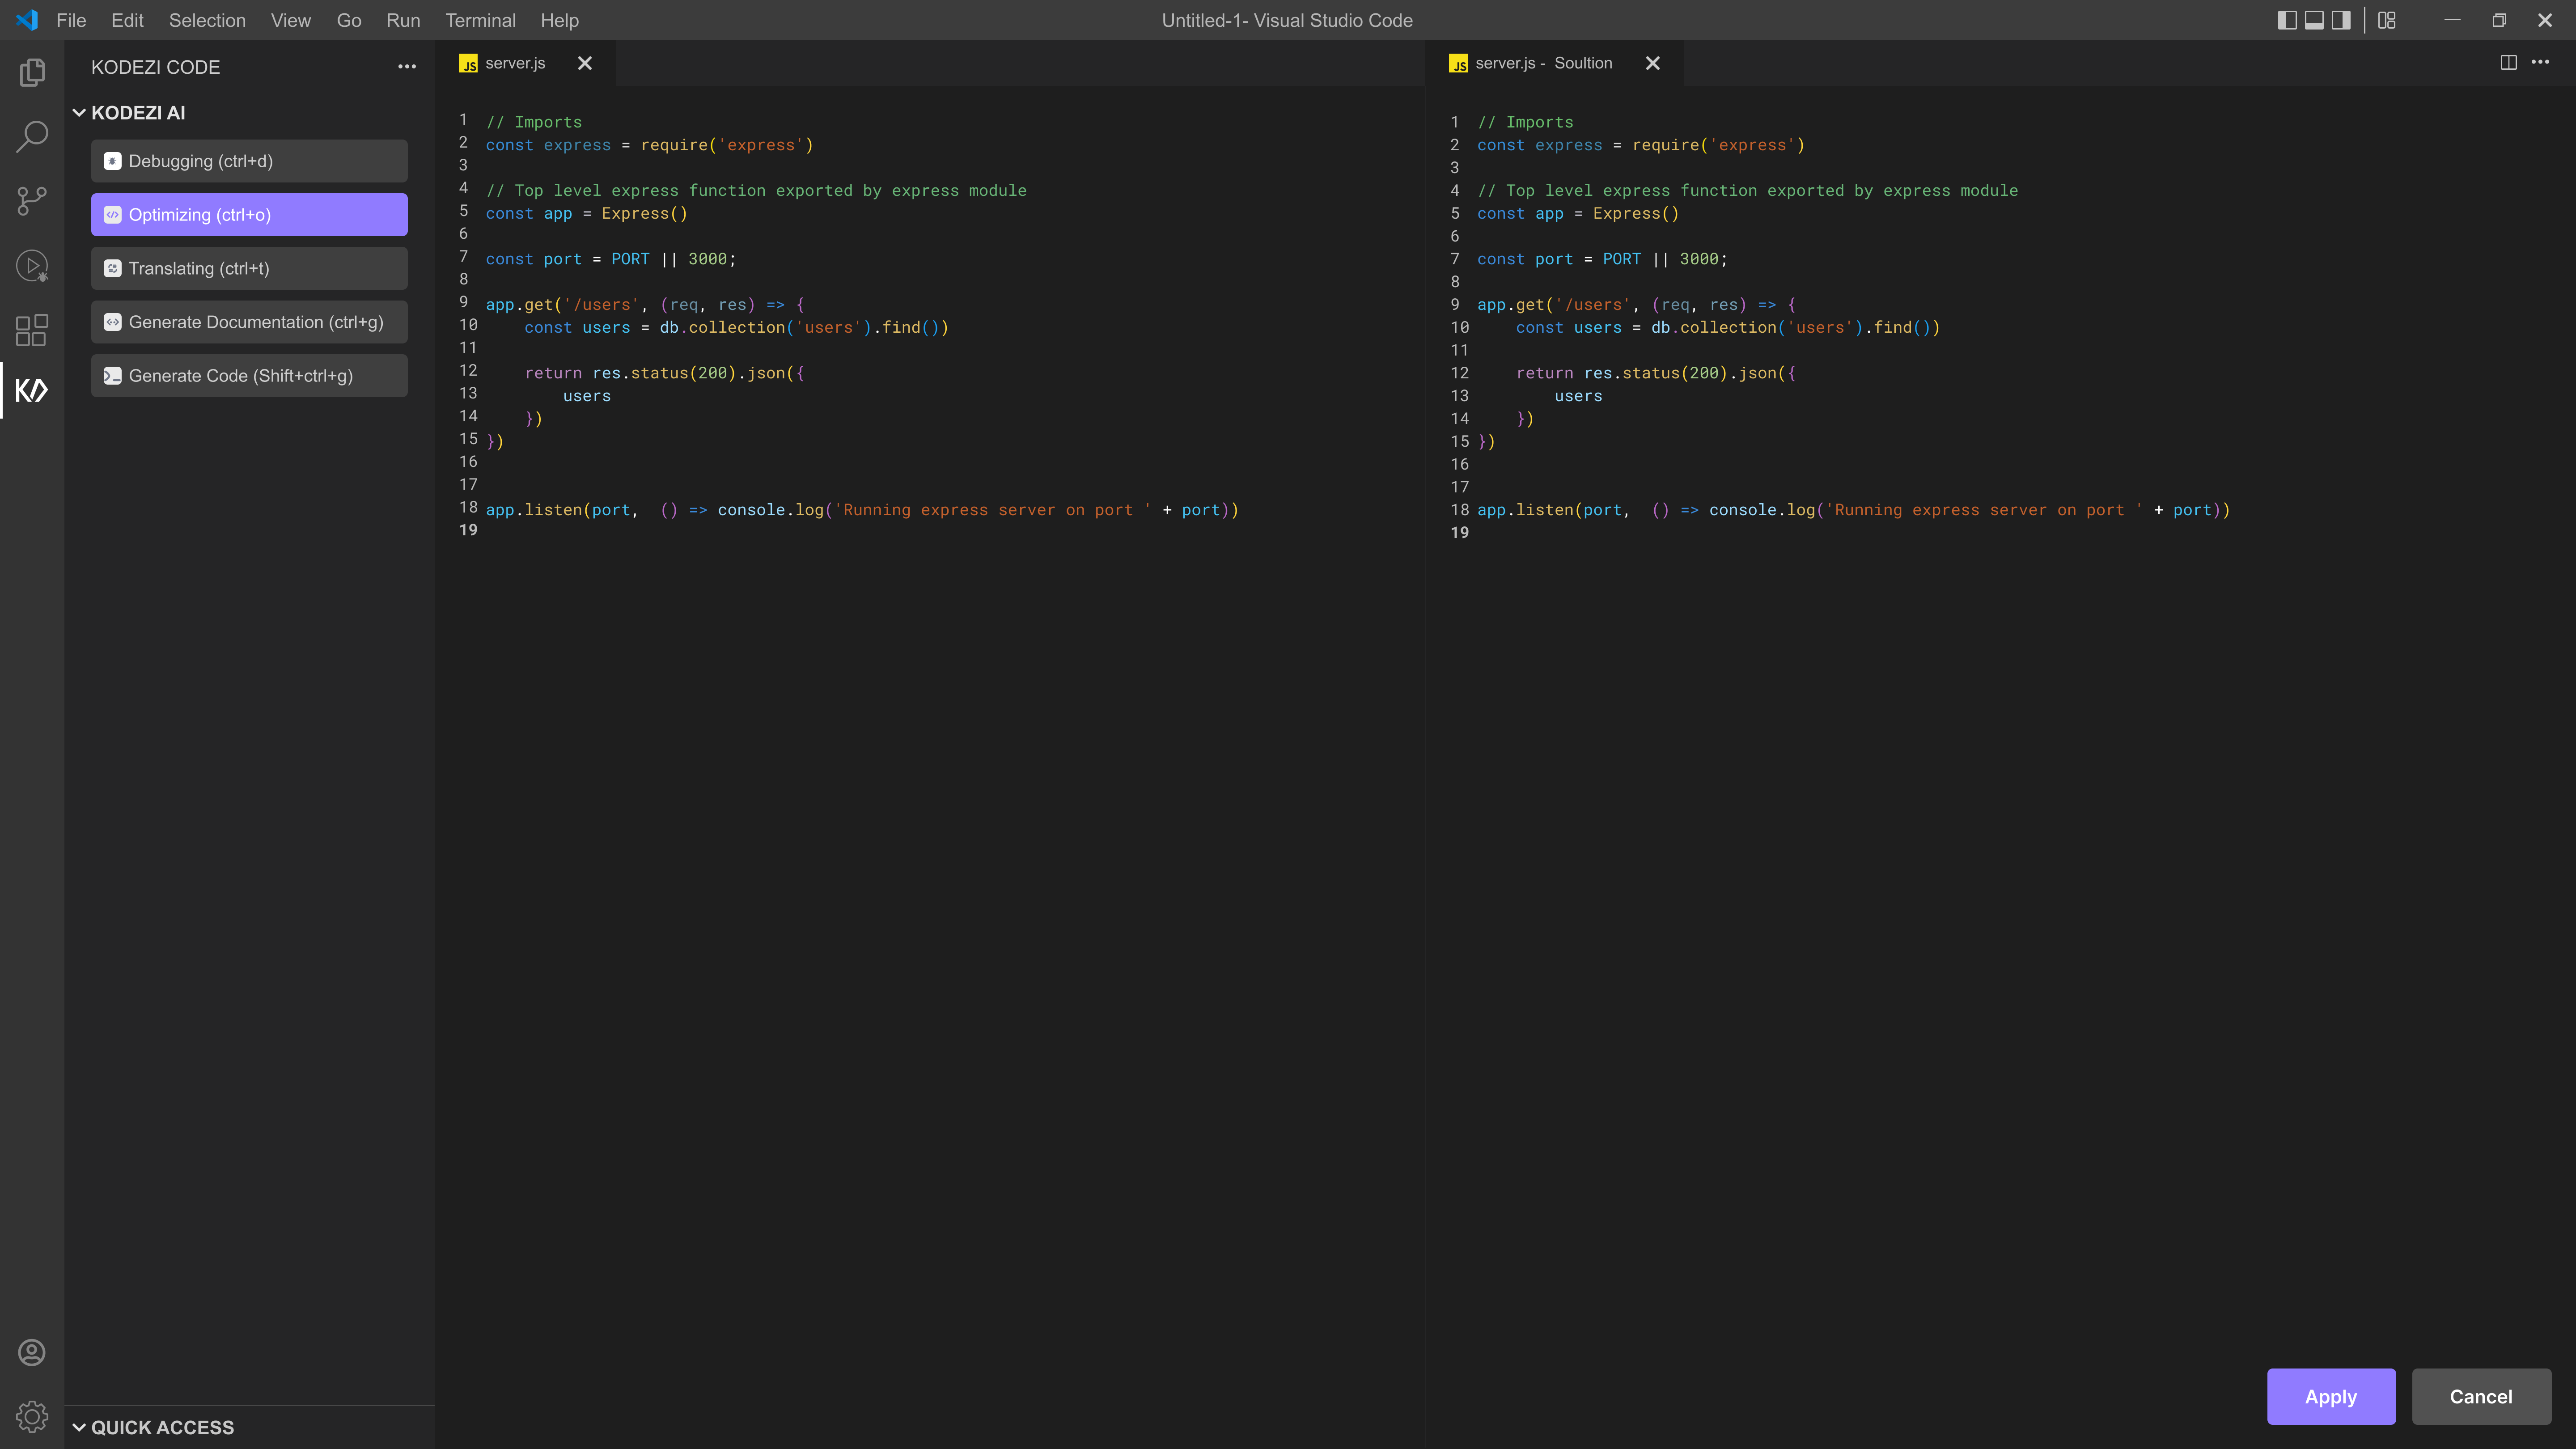Click JS file icon on Soultion tab
Image resolution: width=2576 pixels, height=1449 pixels.
click(x=1458, y=64)
